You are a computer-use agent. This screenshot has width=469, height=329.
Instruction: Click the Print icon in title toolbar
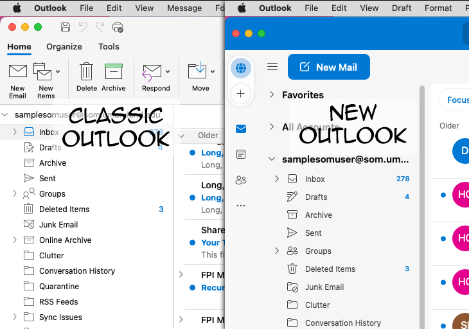(x=118, y=27)
